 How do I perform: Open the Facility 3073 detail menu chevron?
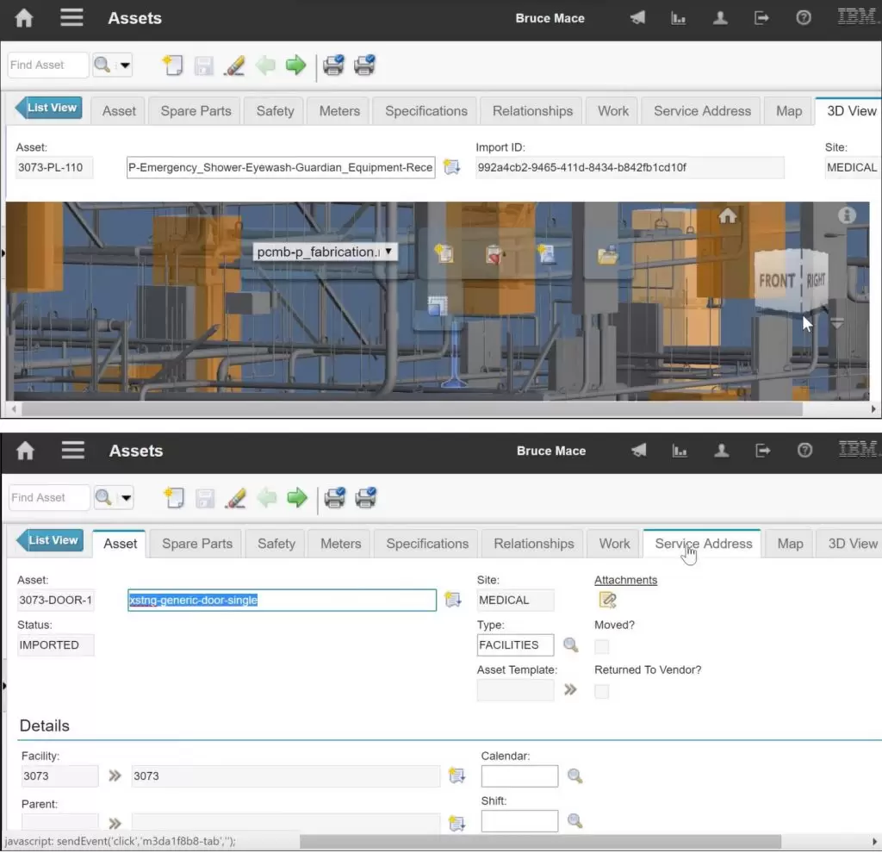(x=115, y=775)
